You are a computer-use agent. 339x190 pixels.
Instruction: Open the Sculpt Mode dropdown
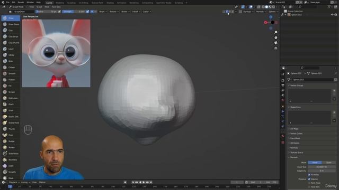click(x=18, y=7)
